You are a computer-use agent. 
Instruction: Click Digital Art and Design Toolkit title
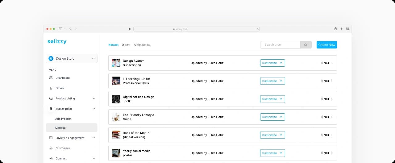tap(139, 99)
